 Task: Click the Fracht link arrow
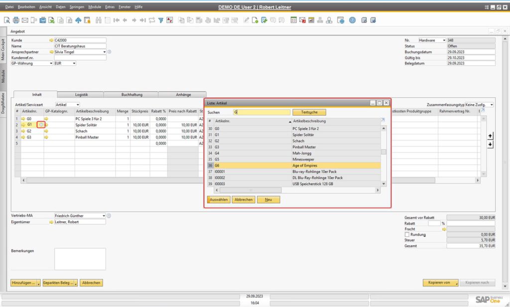(444, 229)
